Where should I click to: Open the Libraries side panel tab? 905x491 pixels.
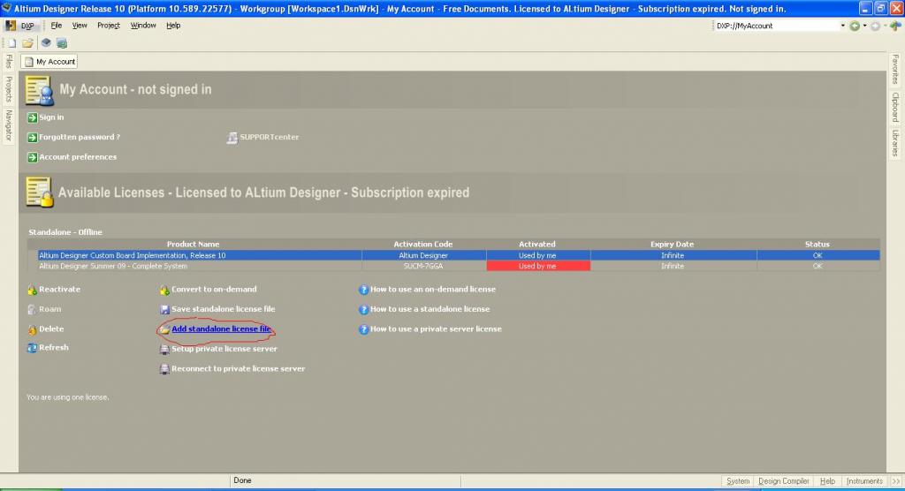coord(895,142)
